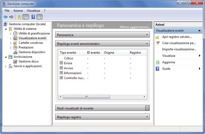
Task: Click the title bar Gestione computer icon
Action: click(x=4, y=4)
